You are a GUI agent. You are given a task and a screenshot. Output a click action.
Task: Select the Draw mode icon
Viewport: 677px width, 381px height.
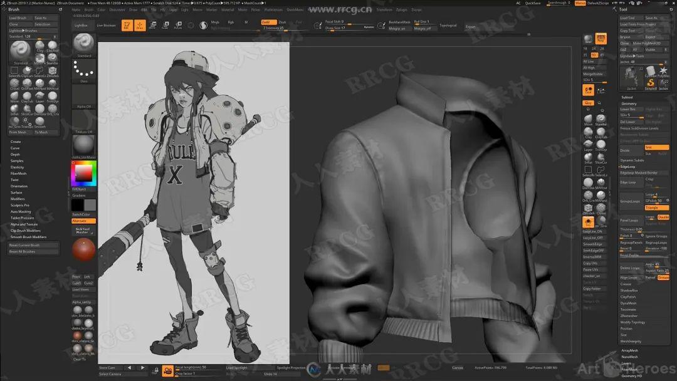139,26
